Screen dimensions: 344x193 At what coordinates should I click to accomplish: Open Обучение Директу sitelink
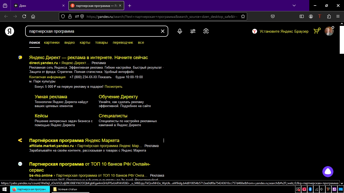(118, 97)
